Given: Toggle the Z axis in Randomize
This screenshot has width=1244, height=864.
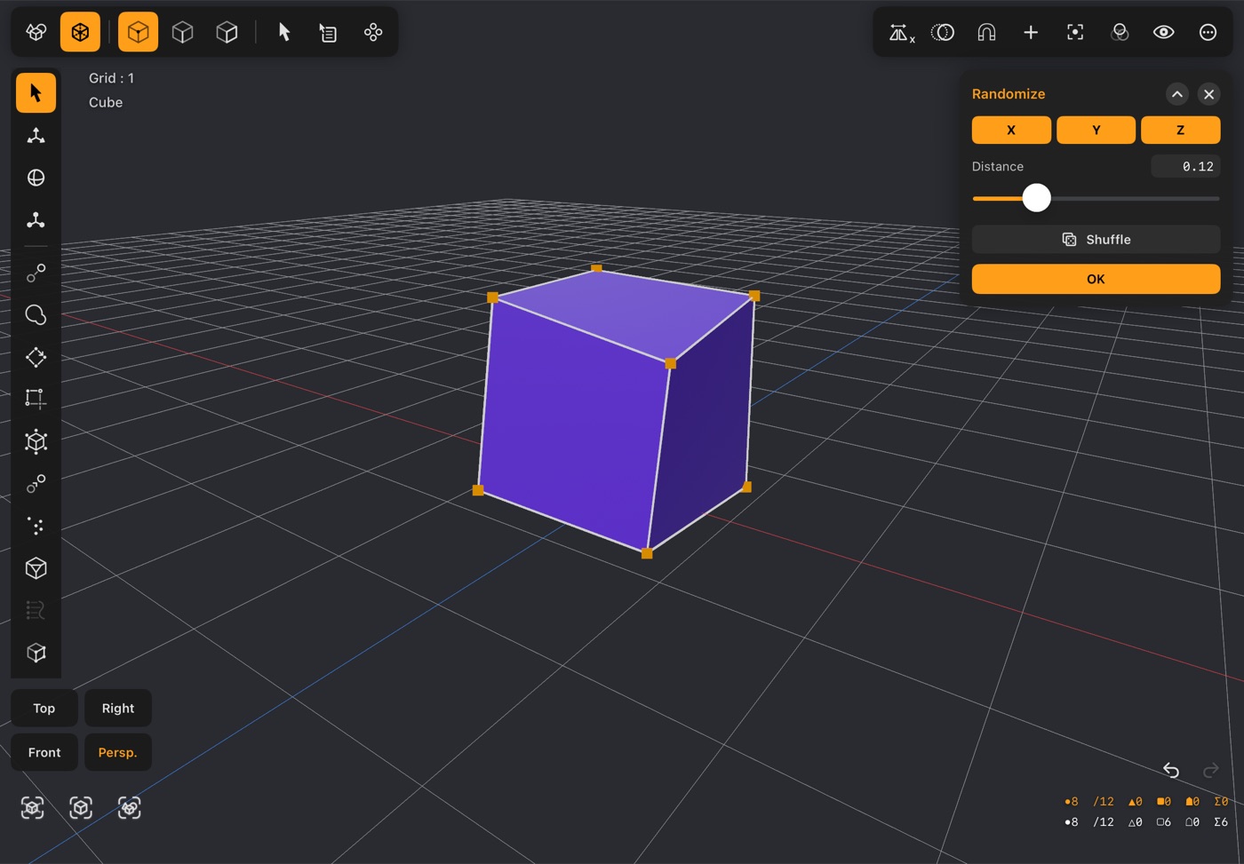Looking at the screenshot, I should pos(1180,130).
